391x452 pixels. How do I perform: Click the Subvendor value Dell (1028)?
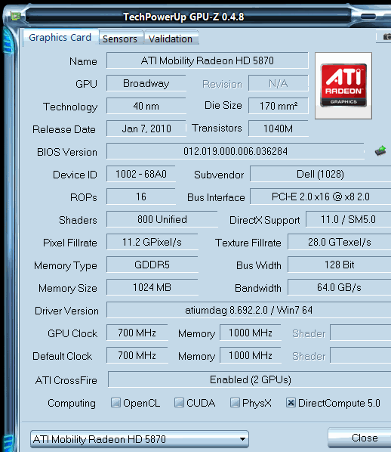[321, 174]
